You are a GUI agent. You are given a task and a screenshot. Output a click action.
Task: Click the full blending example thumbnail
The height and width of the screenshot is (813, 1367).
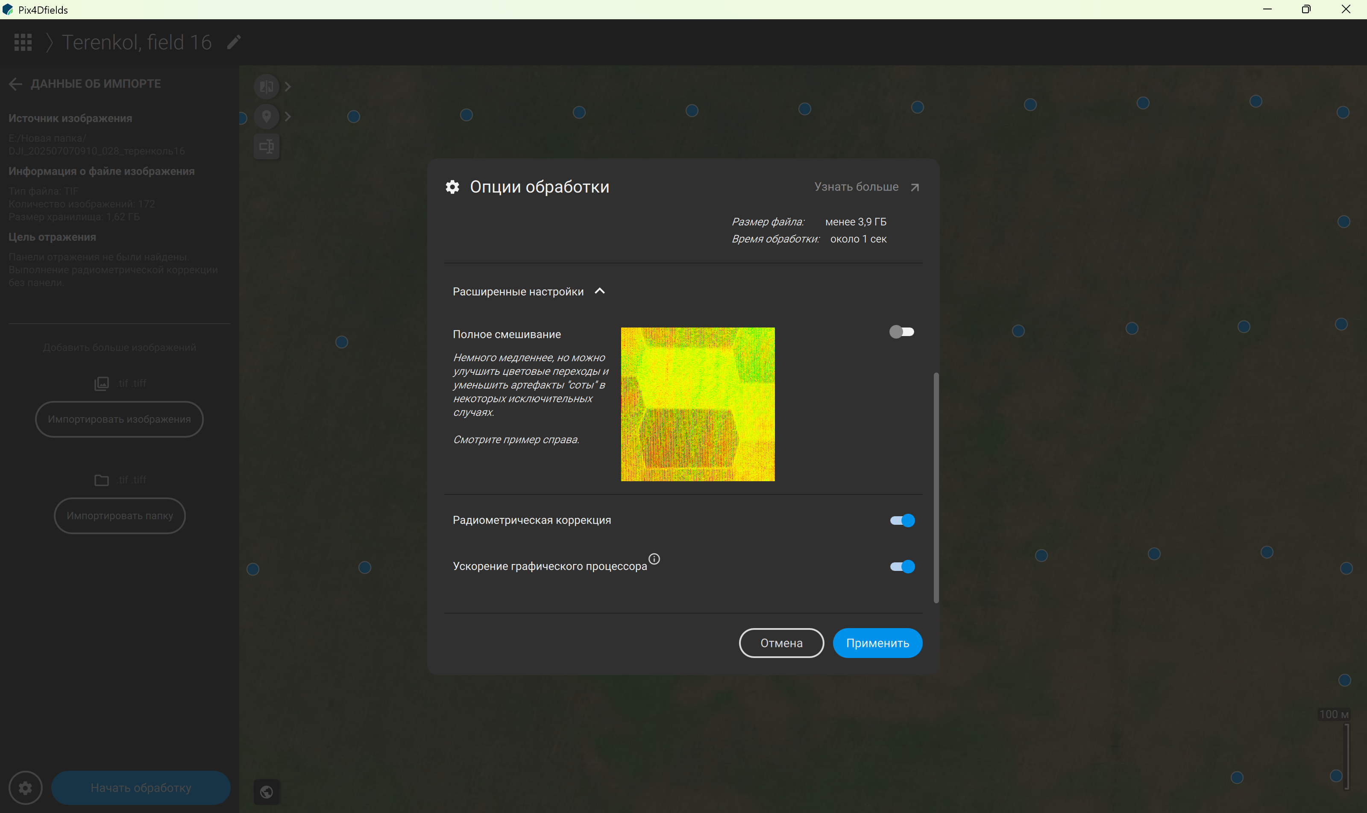698,404
